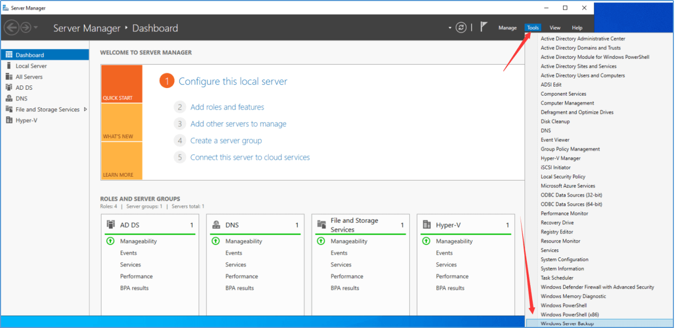Open the View menu
Image resolution: width=675 pixels, height=328 pixels.
pos(555,27)
